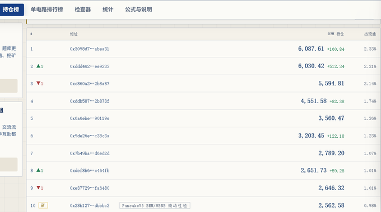Screen dimensions: 381x212
Task: Open address 0xddd462…ee9233
Action: click(x=90, y=66)
